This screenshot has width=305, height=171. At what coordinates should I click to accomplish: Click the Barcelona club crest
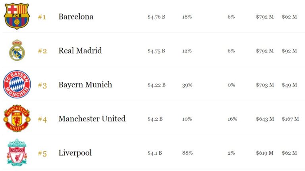(17, 16)
